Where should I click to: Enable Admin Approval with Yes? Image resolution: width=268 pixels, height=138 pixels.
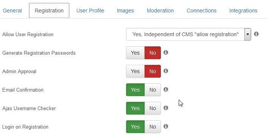click(136, 71)
